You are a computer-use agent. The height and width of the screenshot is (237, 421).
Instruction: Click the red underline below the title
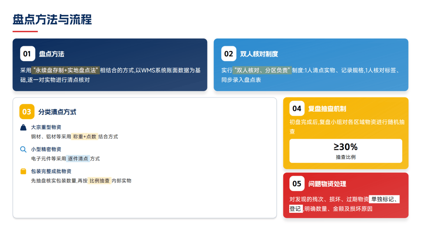(x=25, y=31)
